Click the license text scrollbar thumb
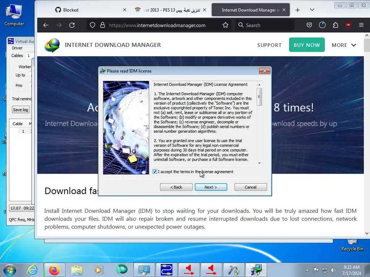Image resolution: width=370 pixels, height=277 pixels. [x=259, y=97]
